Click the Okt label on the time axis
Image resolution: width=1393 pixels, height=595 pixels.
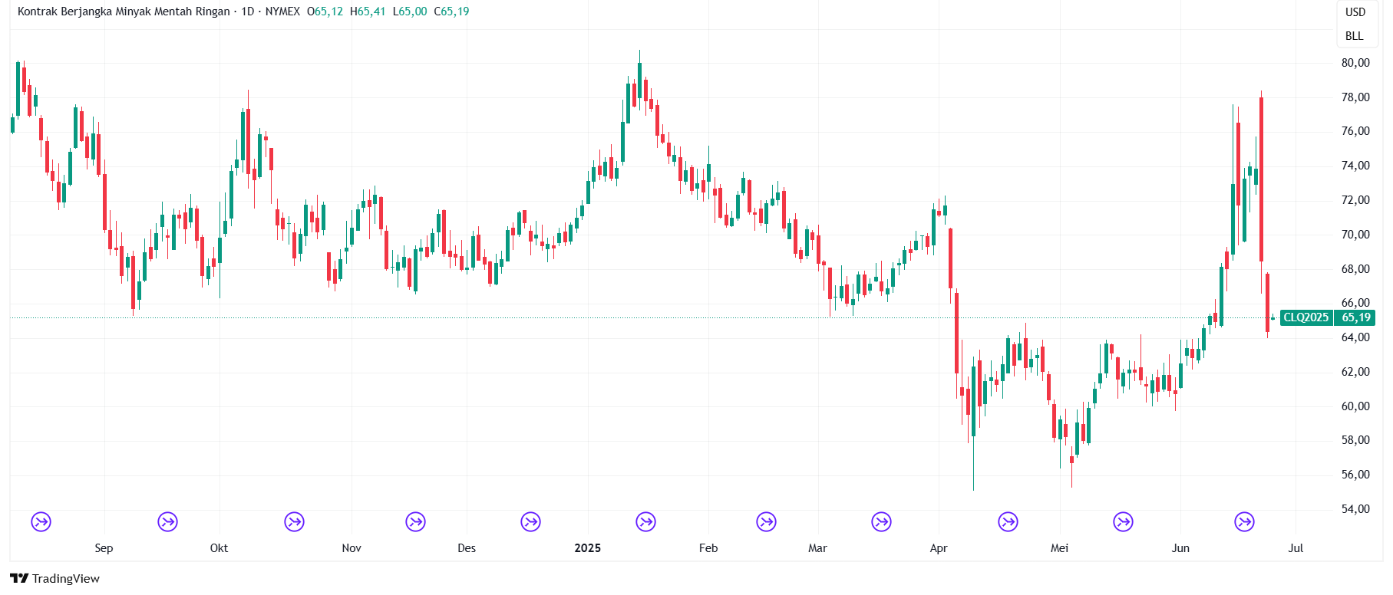pos(219,548)
